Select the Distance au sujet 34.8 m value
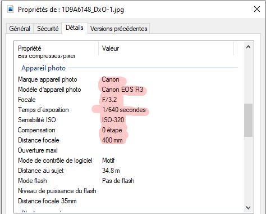Viewport: 266px width, 214px height. pyautogui.click(x=111, y=171)
